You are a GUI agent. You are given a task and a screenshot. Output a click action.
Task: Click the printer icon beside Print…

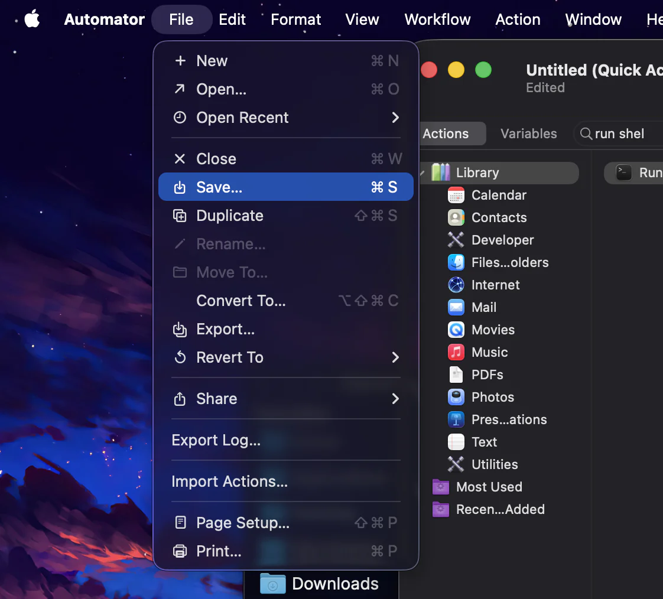(x=180, y=551)
